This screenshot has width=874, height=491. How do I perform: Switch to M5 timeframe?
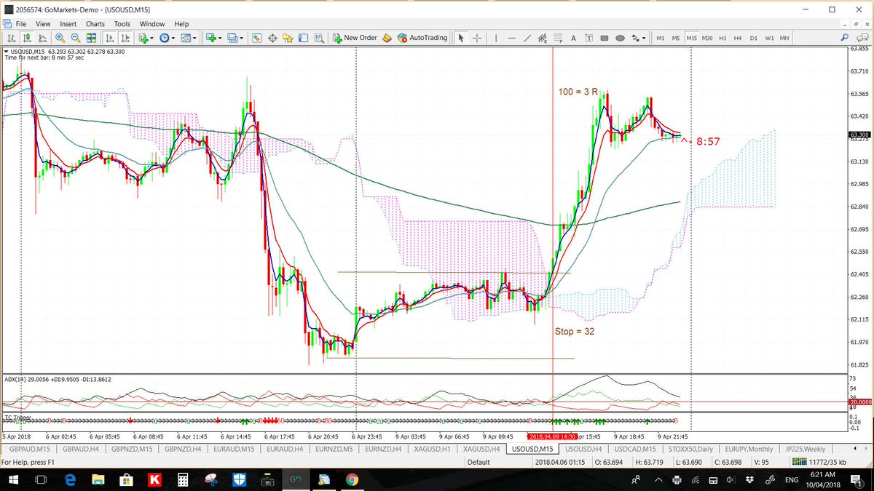coord(675,37)
